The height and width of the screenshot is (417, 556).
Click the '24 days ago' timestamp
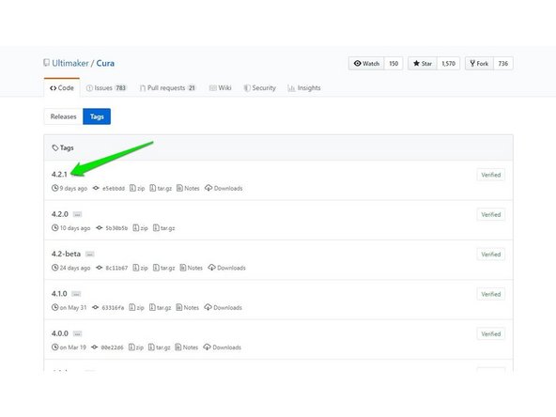[x=75, y=268]
